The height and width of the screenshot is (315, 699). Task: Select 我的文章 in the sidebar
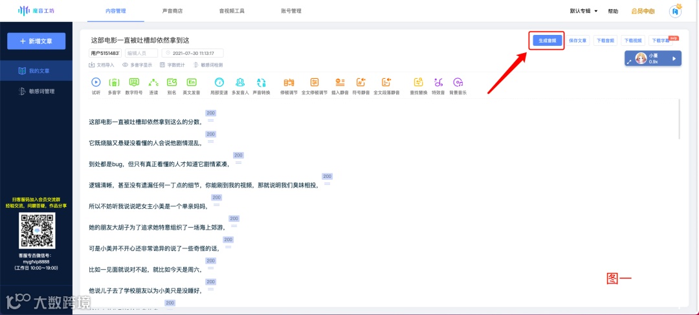pyautogui.click(x=36, y=71)
